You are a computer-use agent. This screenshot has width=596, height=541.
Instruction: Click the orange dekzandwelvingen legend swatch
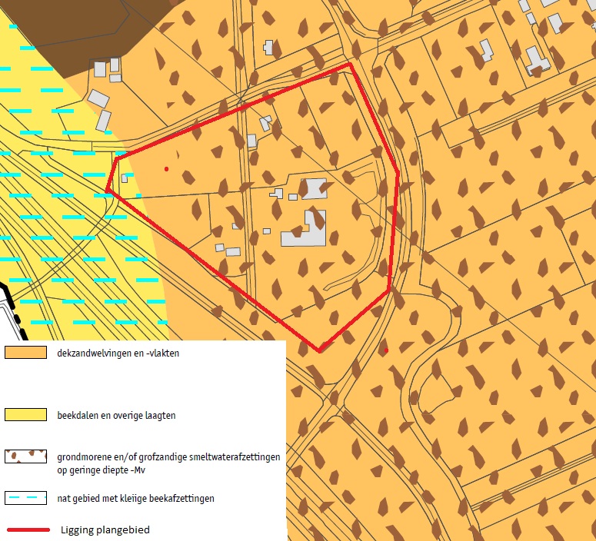25,352
